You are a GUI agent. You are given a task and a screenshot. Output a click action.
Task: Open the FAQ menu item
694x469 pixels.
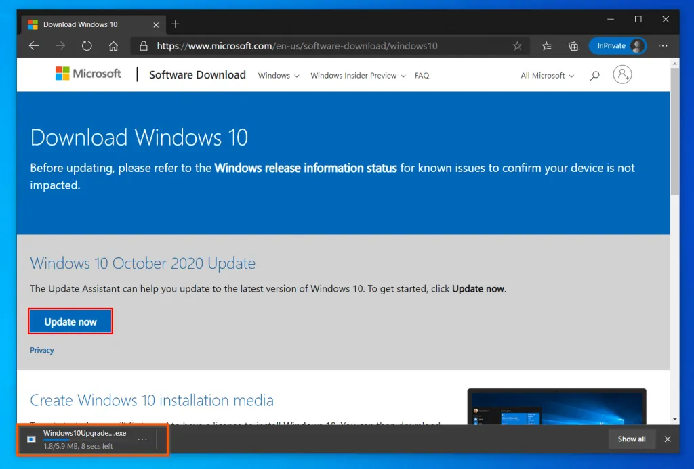pos(422,76)
